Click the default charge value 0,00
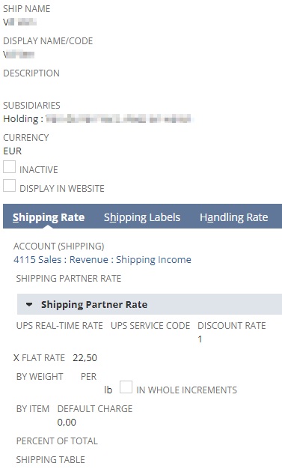 click(x=67, y=423)
